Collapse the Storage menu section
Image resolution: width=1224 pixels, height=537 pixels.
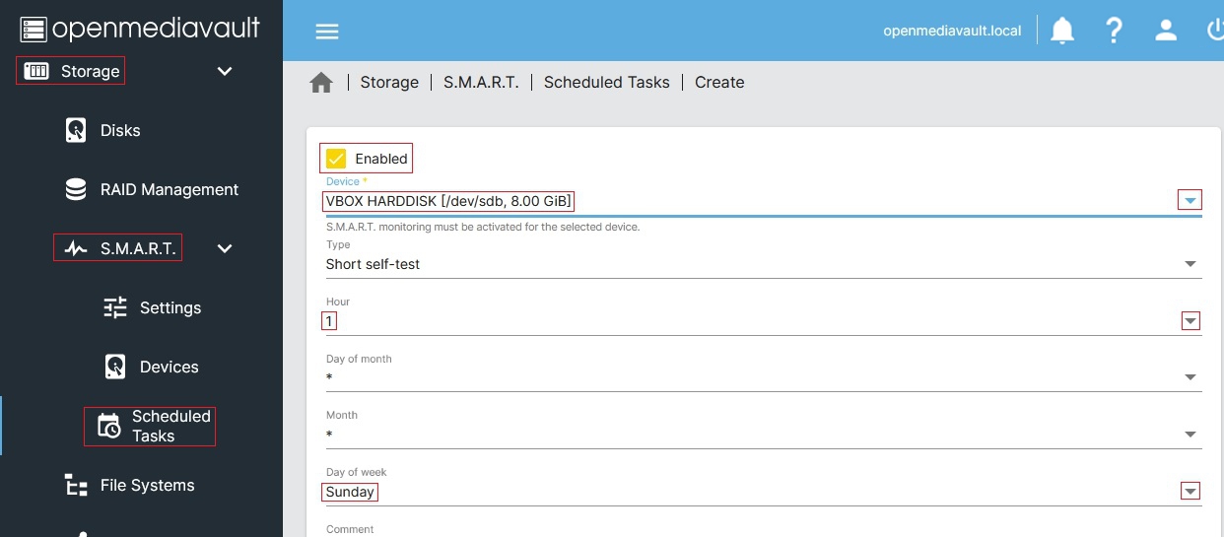[225, 71]
